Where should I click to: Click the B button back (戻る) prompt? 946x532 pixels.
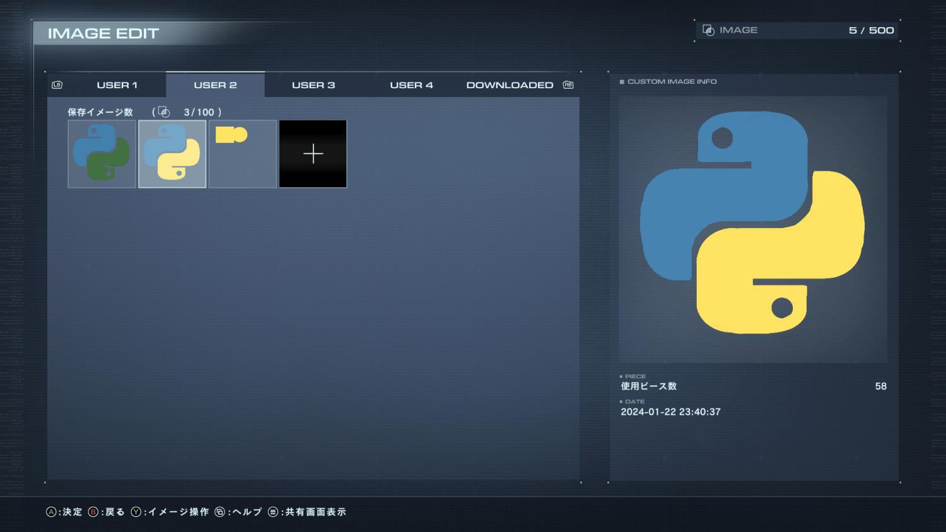(107, 512)
